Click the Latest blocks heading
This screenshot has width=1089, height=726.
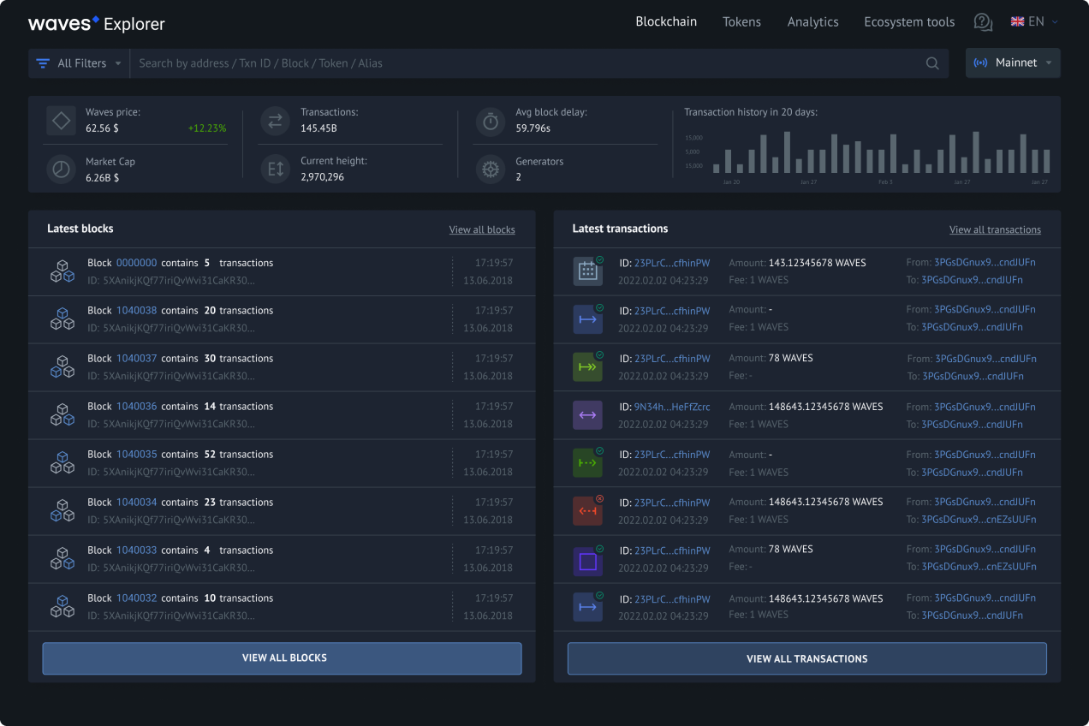[x=80, y=229]
